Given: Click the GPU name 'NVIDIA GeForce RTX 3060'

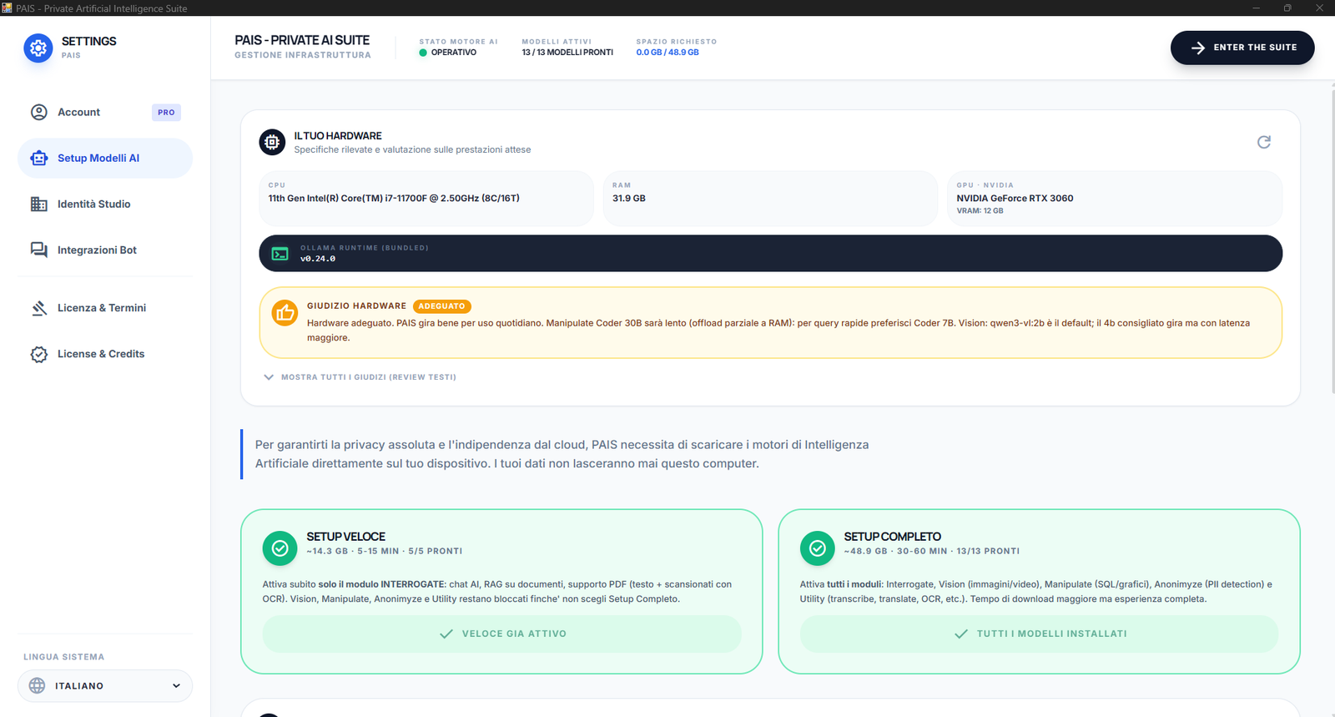Looking at the screenshot, I should (x=1015, y=199).
